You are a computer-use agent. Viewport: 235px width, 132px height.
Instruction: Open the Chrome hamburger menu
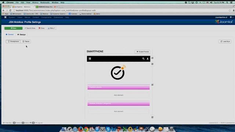tap(234, 11)
